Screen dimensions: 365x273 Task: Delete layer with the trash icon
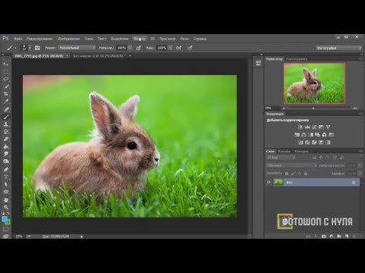[x=354, y=237]
